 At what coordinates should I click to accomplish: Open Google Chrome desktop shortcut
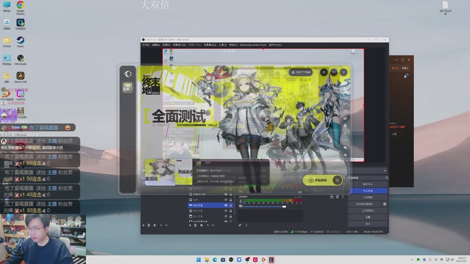(21, 6)
